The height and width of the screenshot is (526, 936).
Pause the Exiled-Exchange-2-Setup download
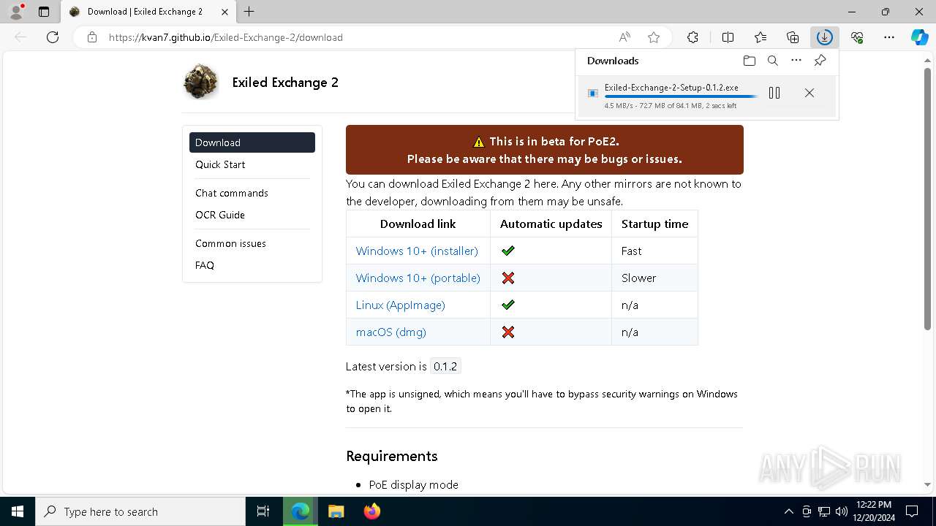(774, 93)
